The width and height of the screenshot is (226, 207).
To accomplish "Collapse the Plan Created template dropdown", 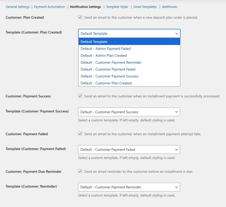I will 129,33.
